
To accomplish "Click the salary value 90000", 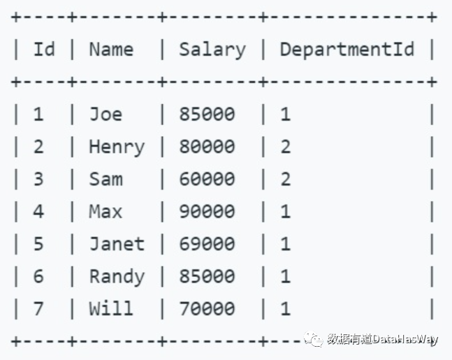I will pos(206,211).
